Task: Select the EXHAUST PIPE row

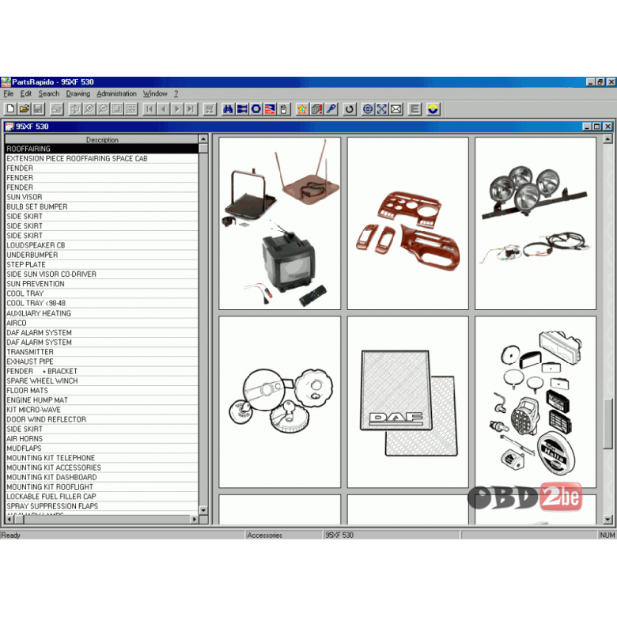Action: tap(102, 361)
